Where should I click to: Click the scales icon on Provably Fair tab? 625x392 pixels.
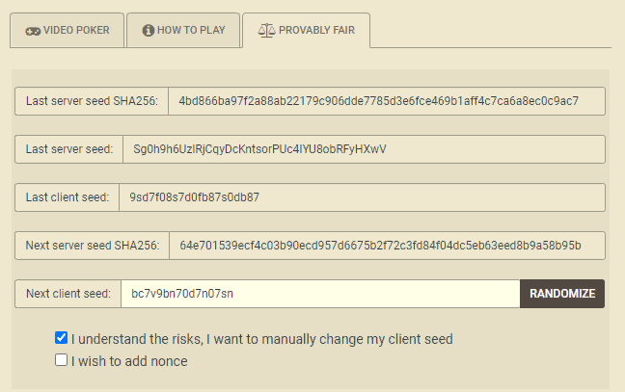(266, 31)
